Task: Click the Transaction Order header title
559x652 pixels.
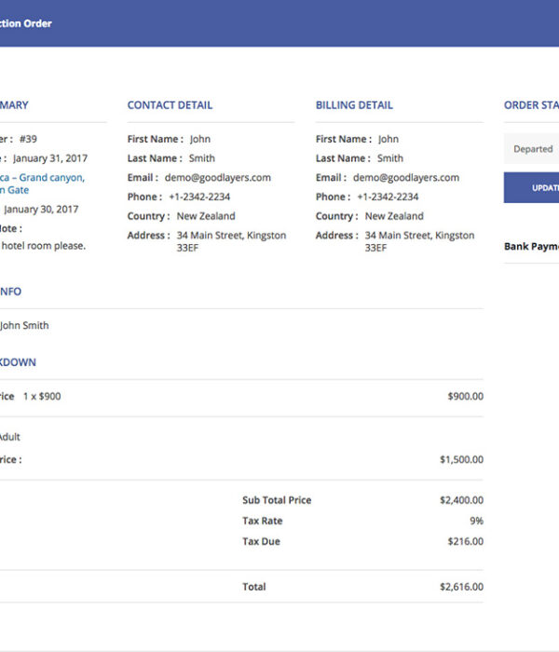Action: [26, 23]
